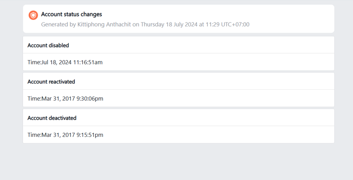Click the 9:15:51pm time value
Screen dimensions: 353x180
click(90, 135)
